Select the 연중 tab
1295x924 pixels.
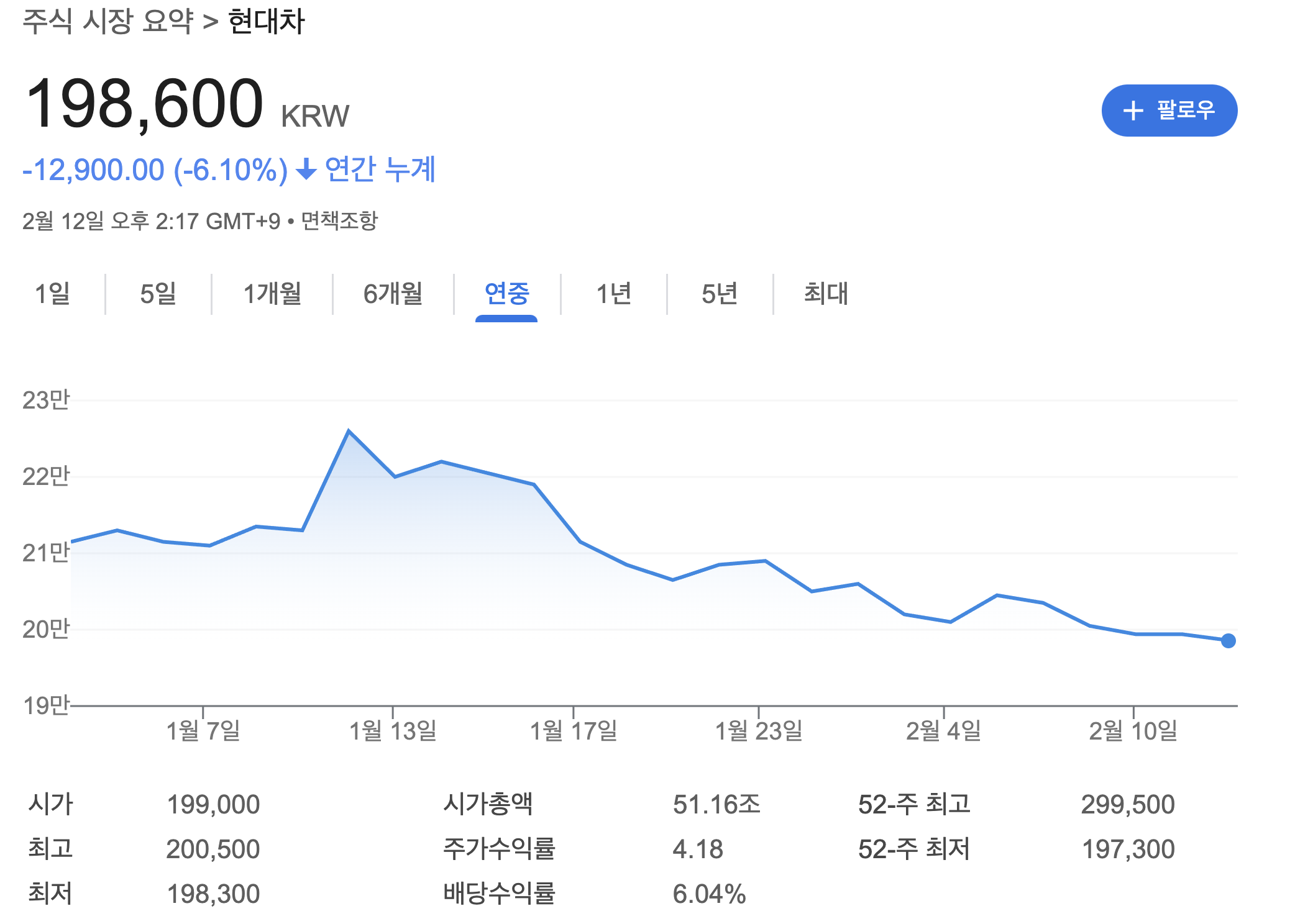click(506, 294)
